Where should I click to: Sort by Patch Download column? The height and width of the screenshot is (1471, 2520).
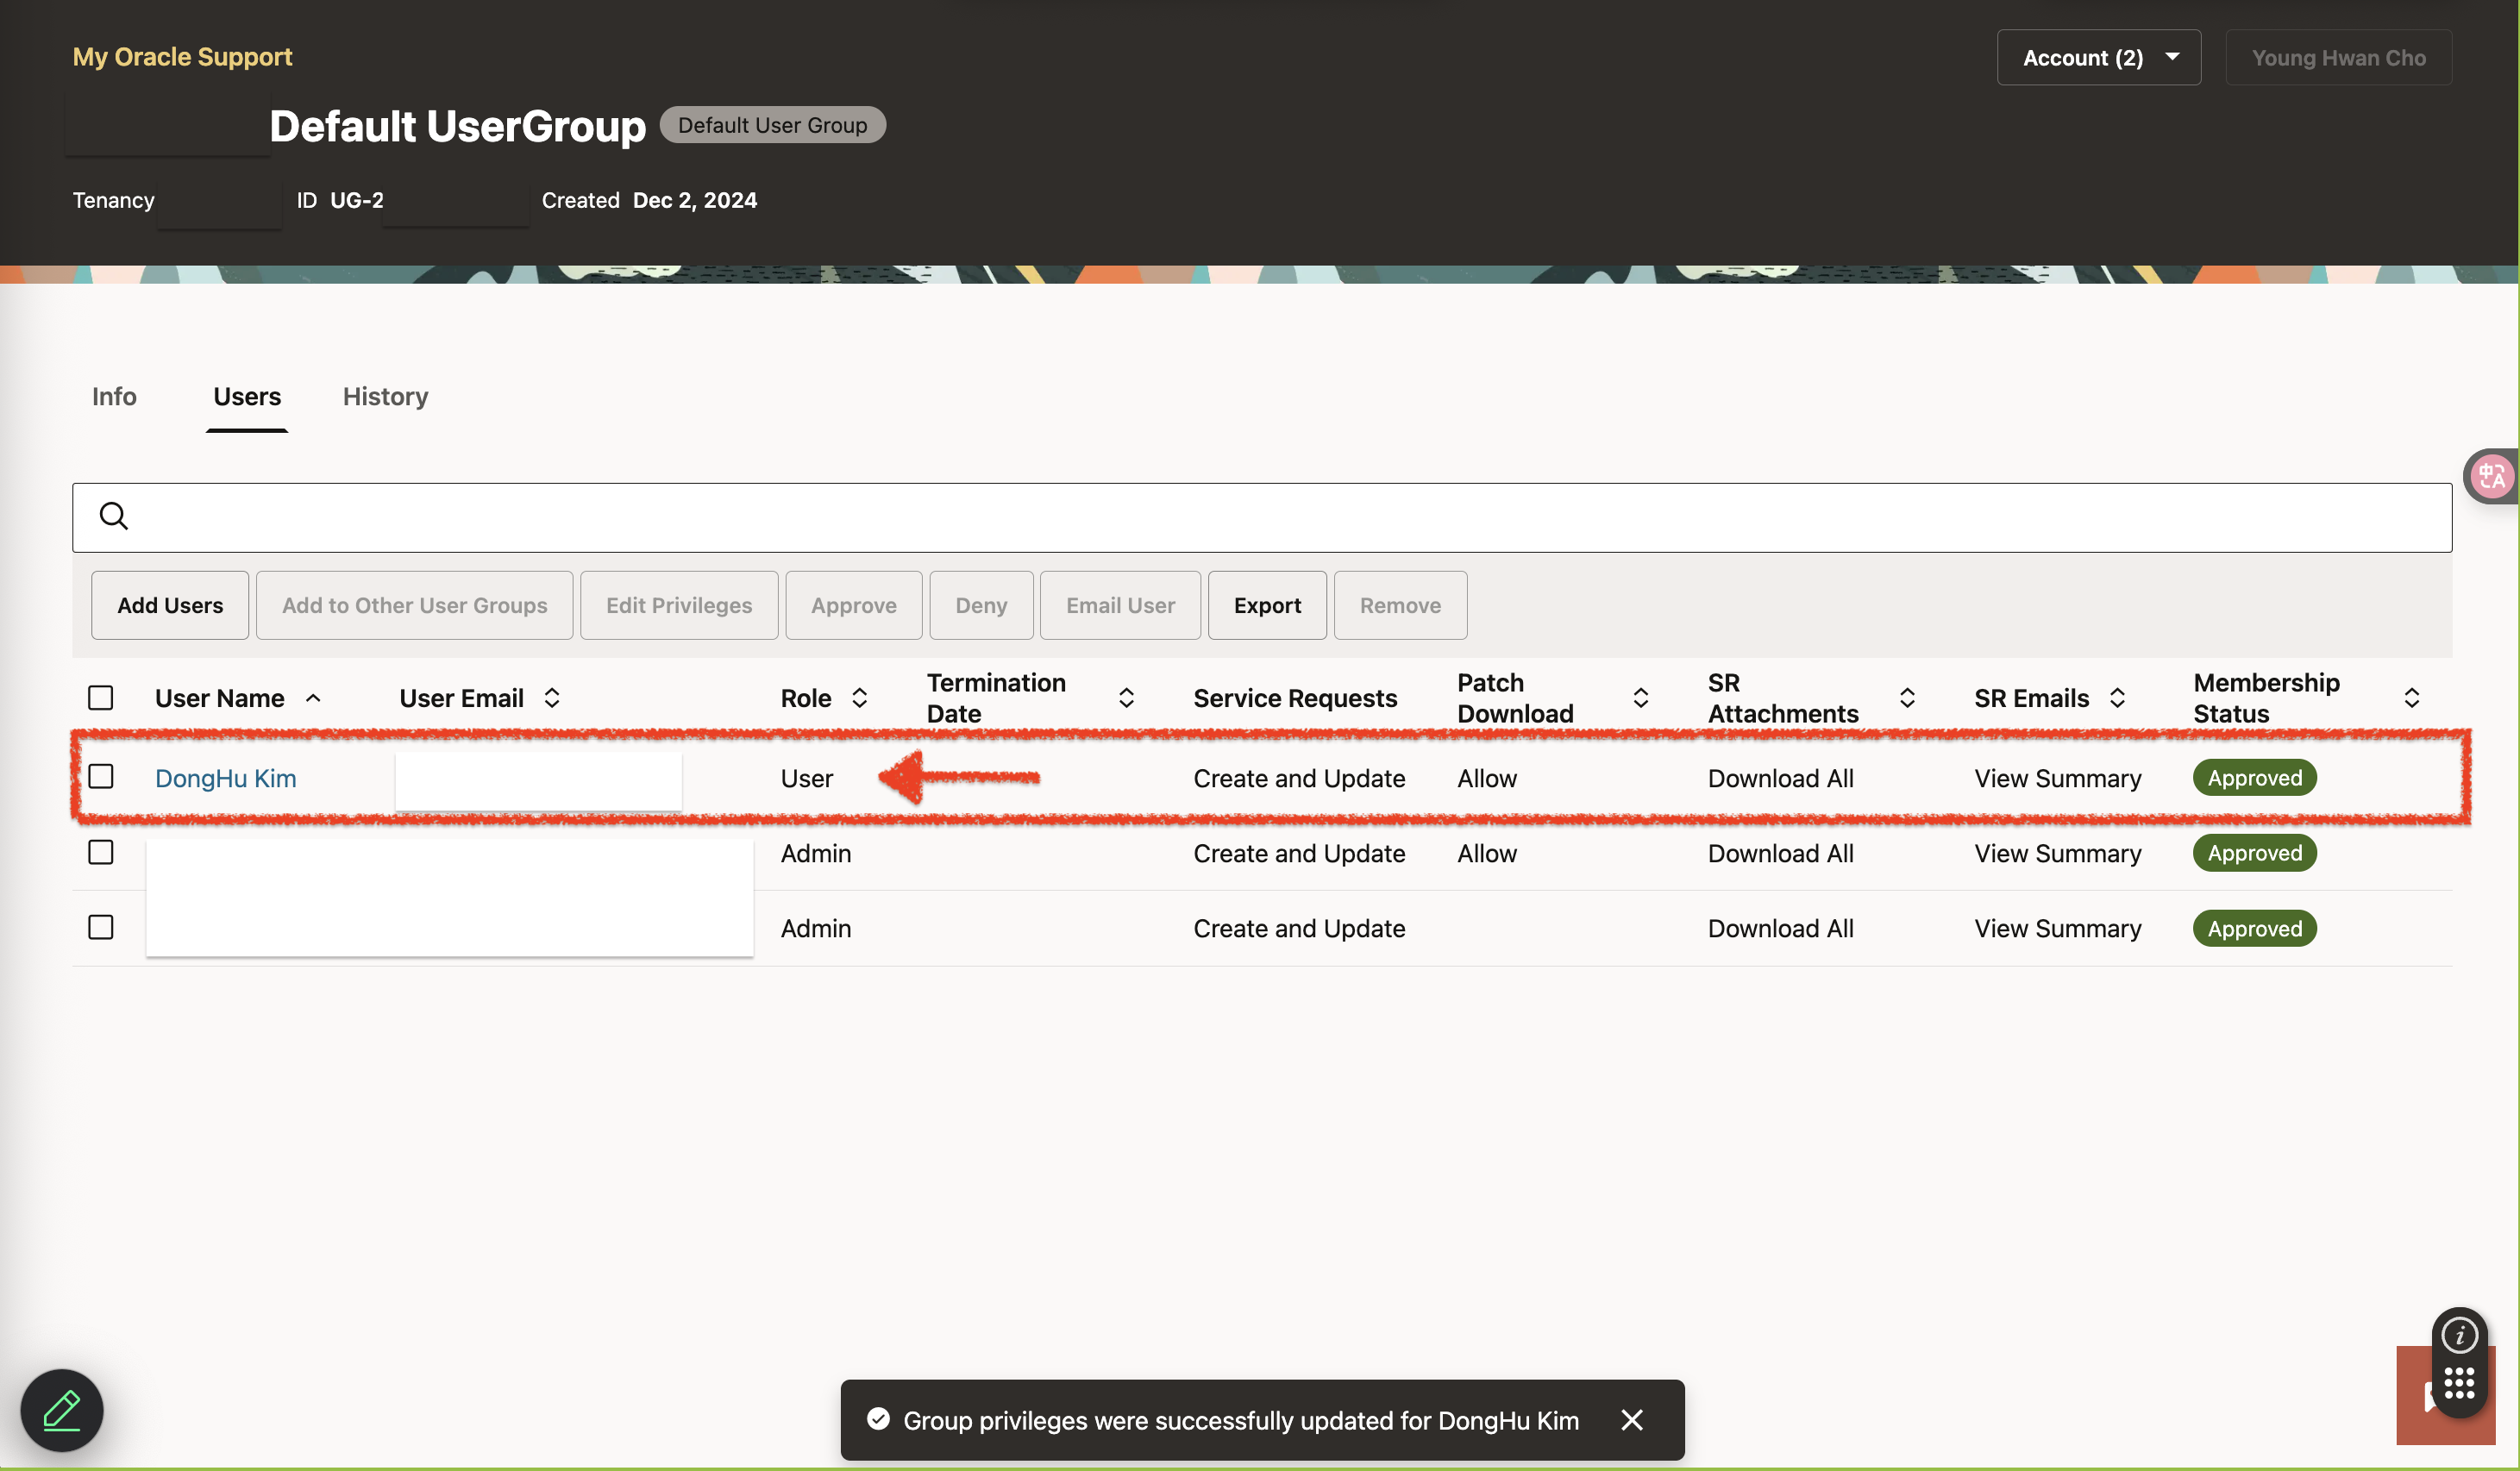(1640, 698)
